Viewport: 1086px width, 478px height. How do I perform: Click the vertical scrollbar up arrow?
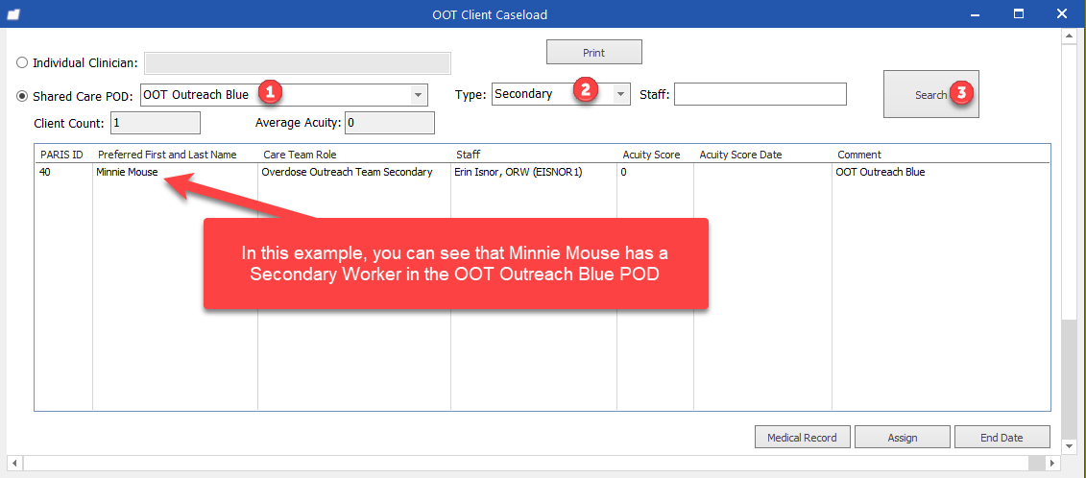point(1069,36)
